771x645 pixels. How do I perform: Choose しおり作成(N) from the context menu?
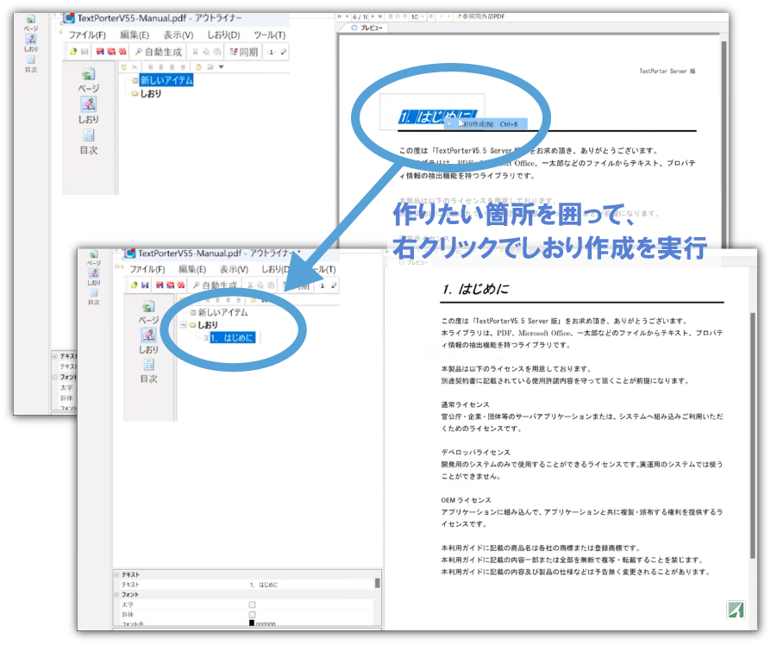(x=487, y=124)
